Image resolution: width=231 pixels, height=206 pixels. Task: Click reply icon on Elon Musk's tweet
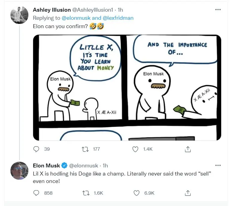pos(36,193)
